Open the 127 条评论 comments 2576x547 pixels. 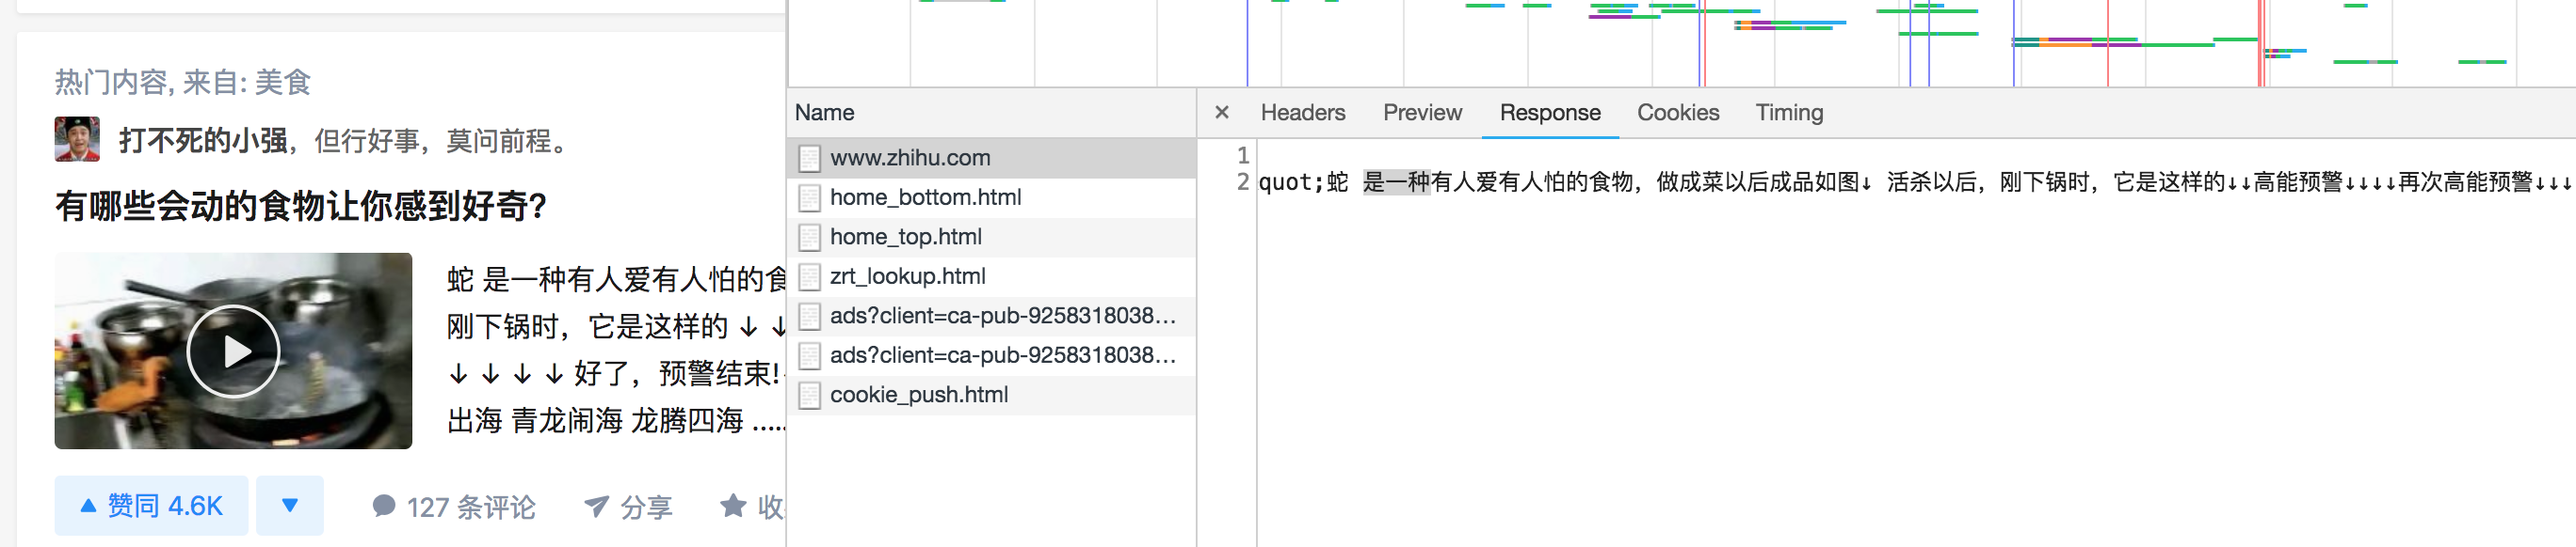click(x=453, y=508)
